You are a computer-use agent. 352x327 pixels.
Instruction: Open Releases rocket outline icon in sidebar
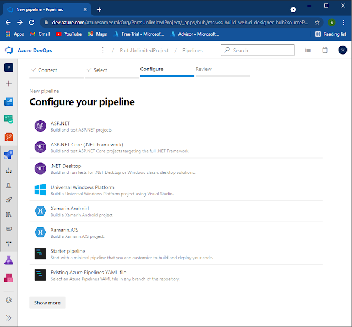point(9,200)
